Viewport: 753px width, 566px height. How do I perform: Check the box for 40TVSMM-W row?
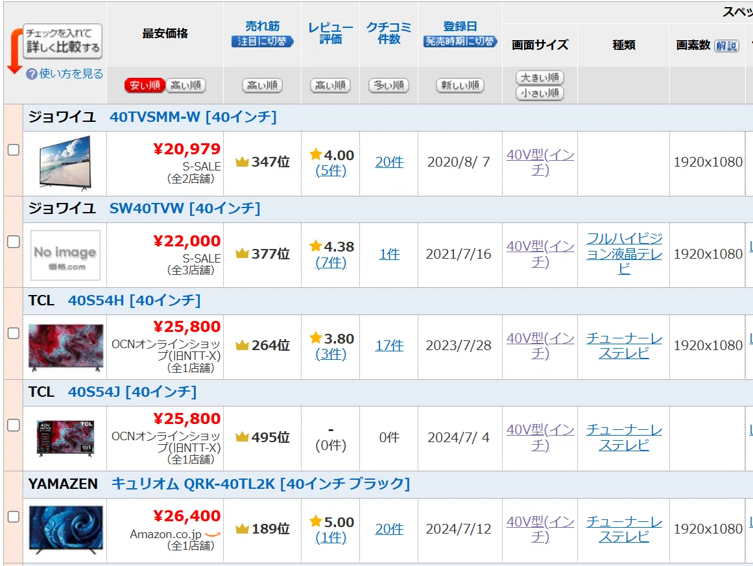(14, 150)
